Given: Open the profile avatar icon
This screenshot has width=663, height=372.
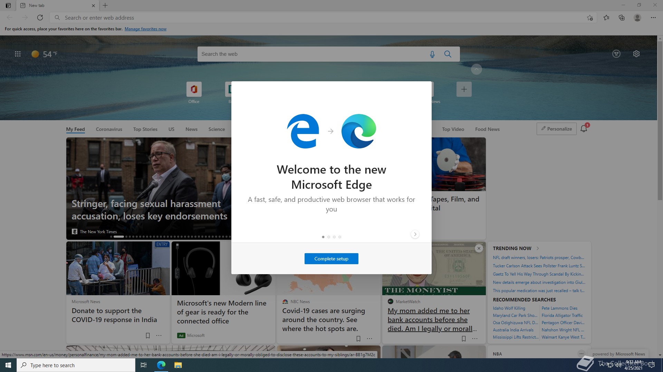Looking at the screenshot, I should [x=637, y=18].
